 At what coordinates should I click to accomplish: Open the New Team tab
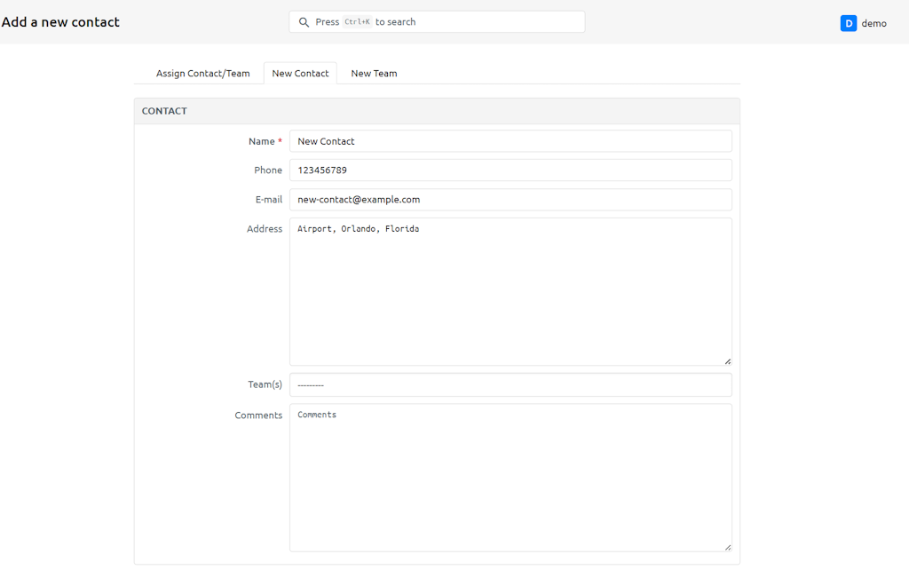[x=374, y=74]
